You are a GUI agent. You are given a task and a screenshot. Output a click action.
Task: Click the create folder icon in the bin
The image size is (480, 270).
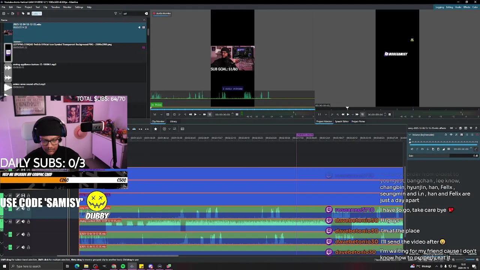point(13,13)
